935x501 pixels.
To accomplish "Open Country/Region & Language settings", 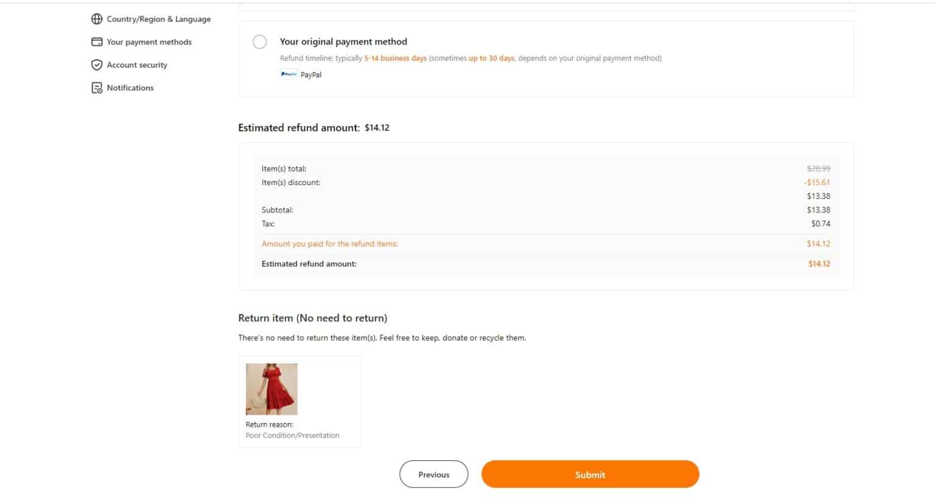I will [x=159, y=19].
